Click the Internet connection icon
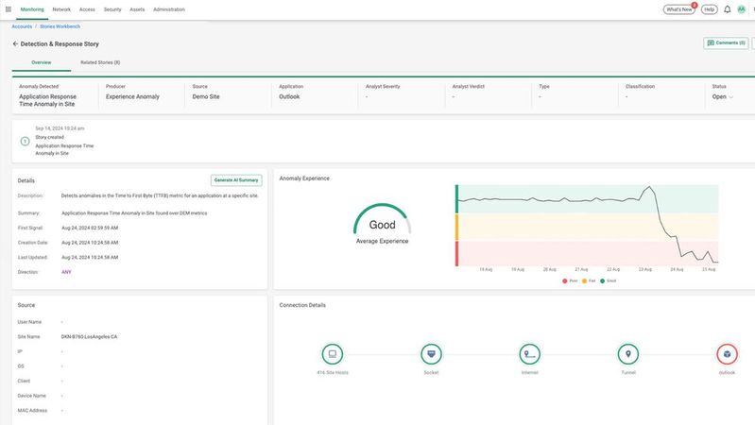Viewport: 755px width, 425px height. 530,354
